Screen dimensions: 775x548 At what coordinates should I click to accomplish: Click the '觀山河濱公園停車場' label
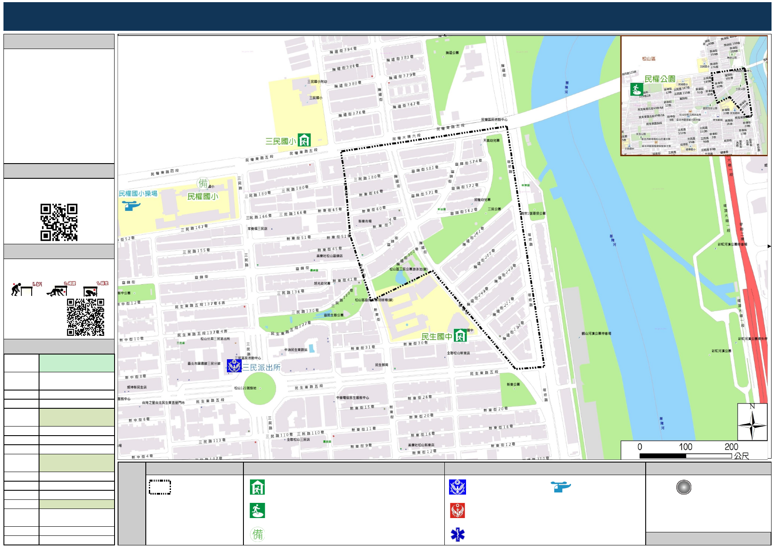coord(596,334)
